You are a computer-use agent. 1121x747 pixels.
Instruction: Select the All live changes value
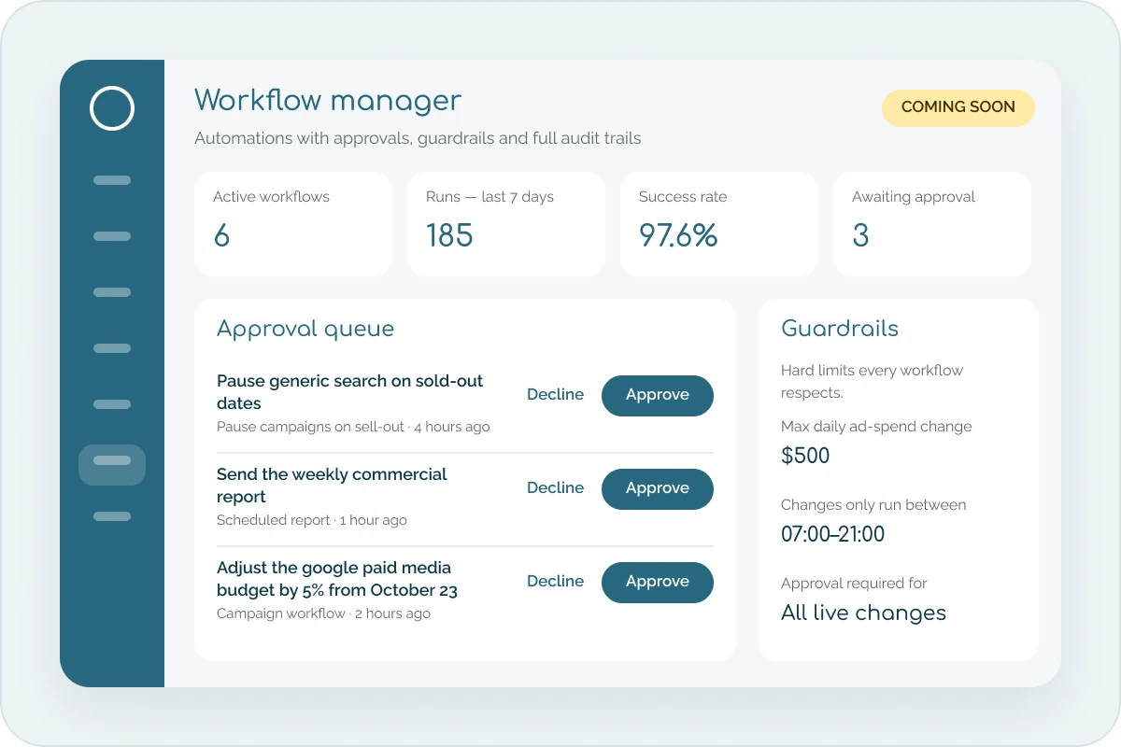(863, 613)
